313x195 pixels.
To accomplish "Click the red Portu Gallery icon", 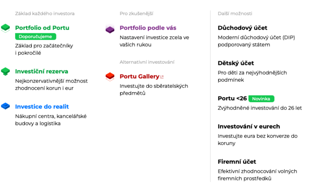I will coord(110,76).
